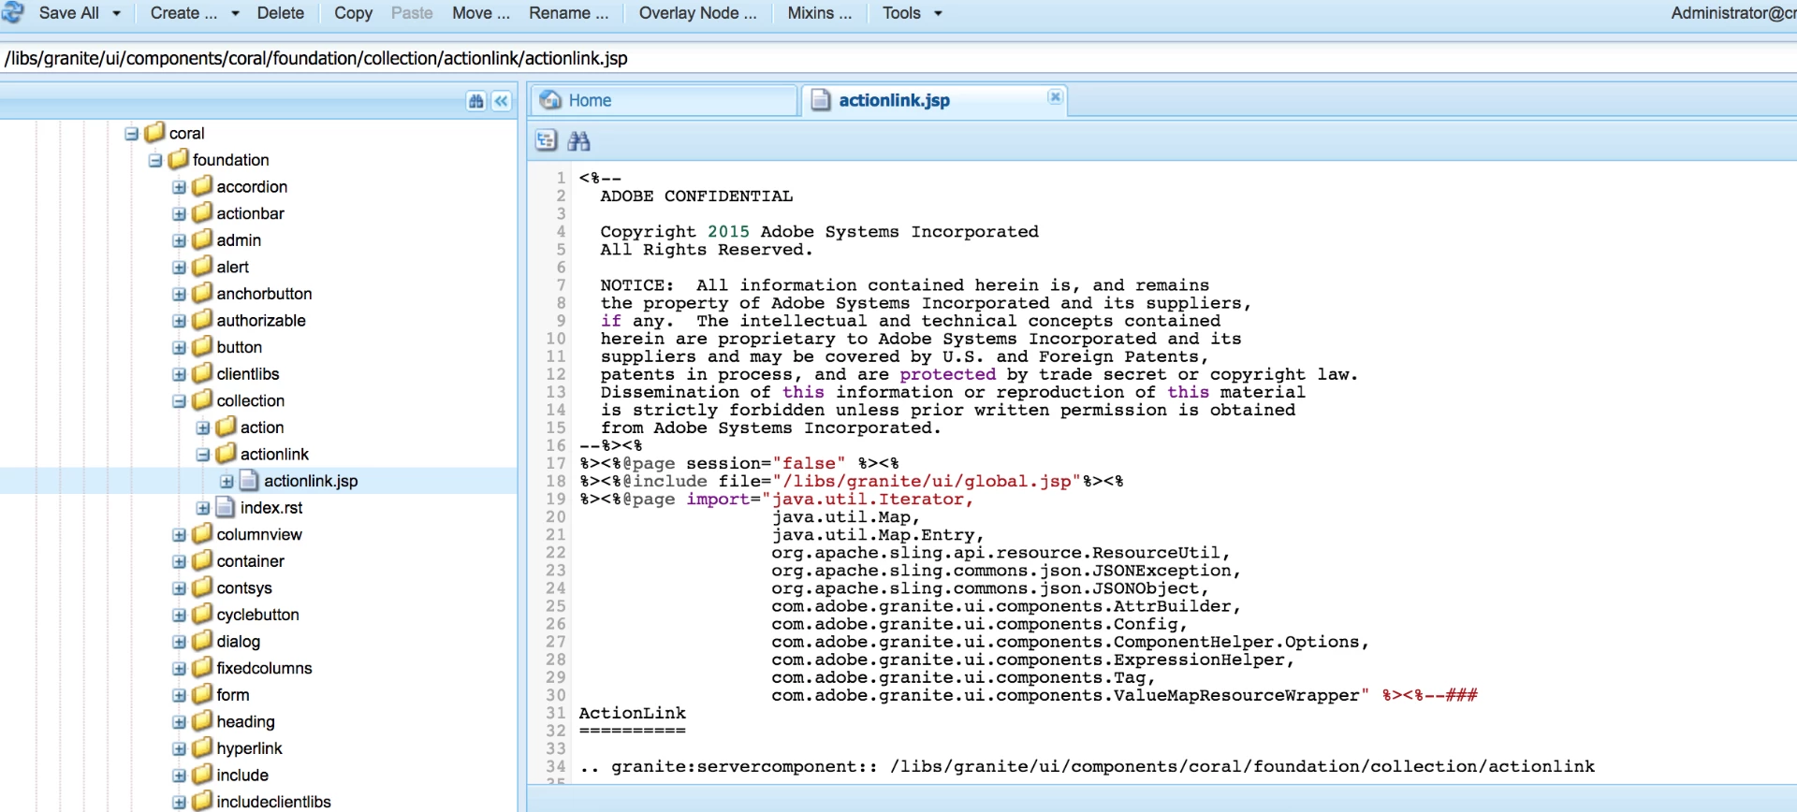
Task: Click the alert folder icon
Action: click(x=202, y=267)
